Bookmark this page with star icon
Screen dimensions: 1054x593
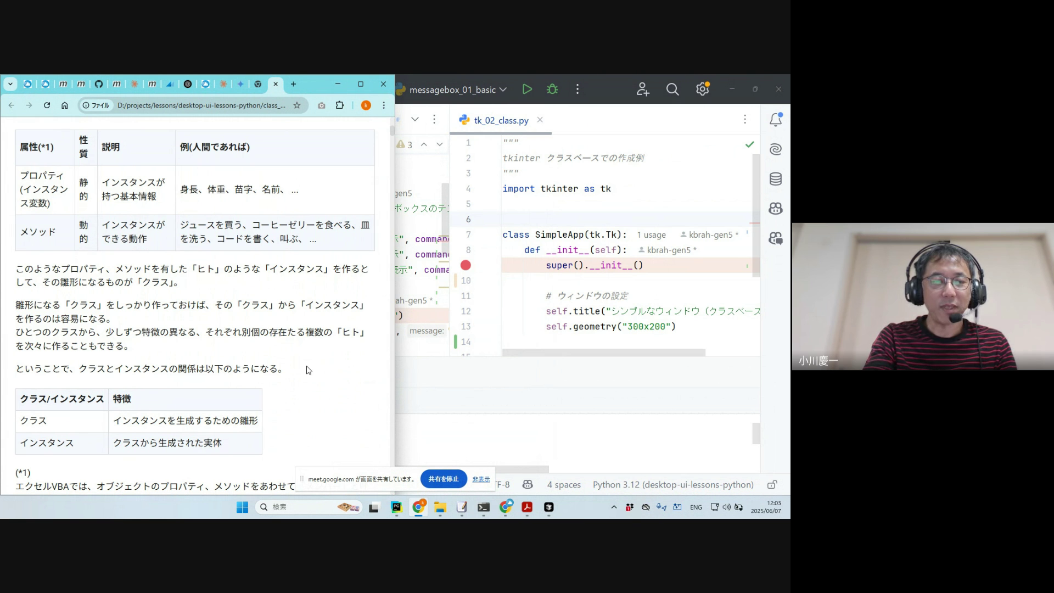297,105
